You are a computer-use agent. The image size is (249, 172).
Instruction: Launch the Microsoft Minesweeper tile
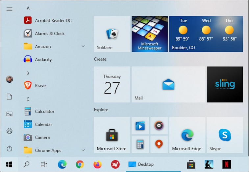[150, 34]
